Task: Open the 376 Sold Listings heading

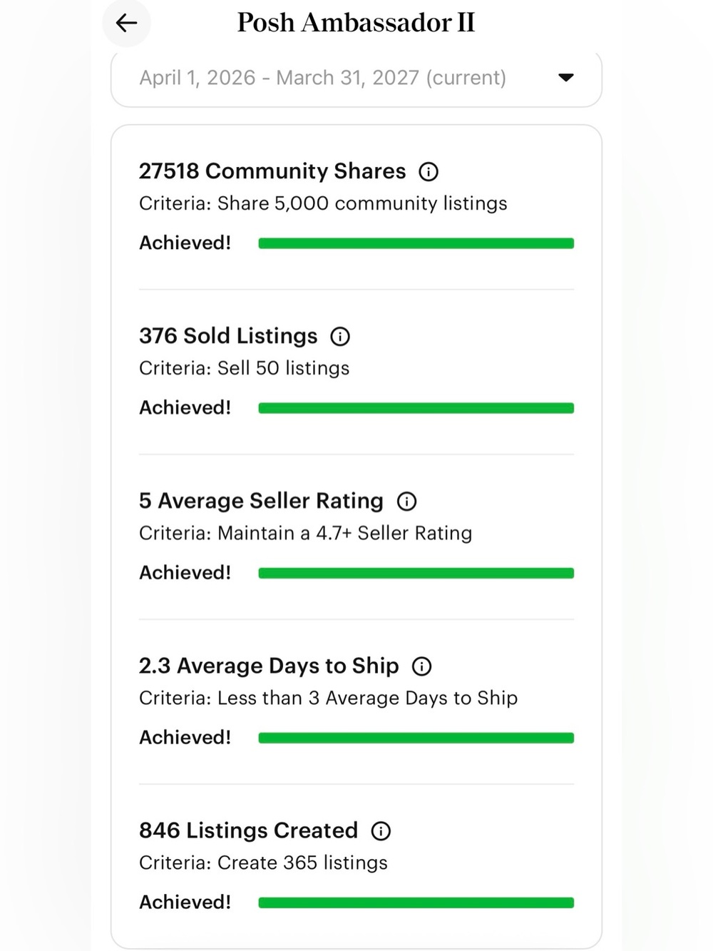Action: pos(228,336)
